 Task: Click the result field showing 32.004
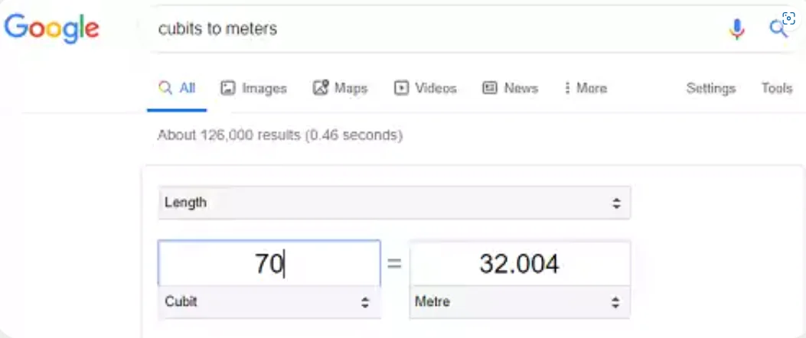coord(520,264)
